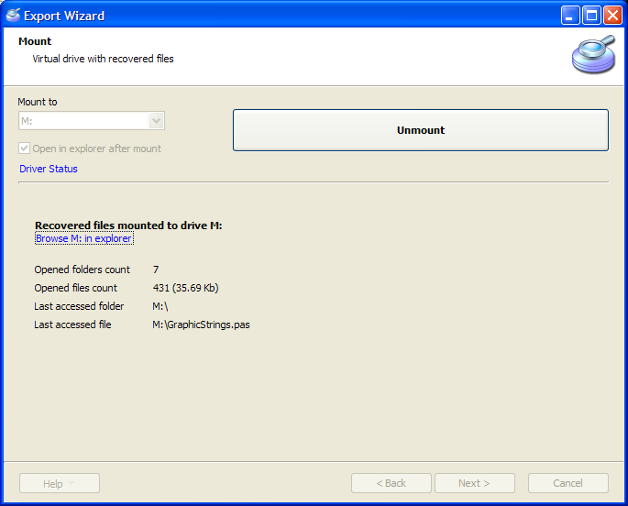Click the Opened files count value
628x506 pixels.
pyautogui.click(x=185, y=288)
